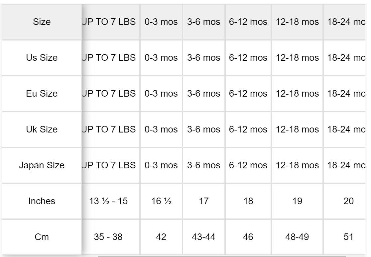The height and width of the screenshot is (257, 371).
Task: Click the "Japan Size" row label
Action: pyautogui.click(x=42, y=165)
